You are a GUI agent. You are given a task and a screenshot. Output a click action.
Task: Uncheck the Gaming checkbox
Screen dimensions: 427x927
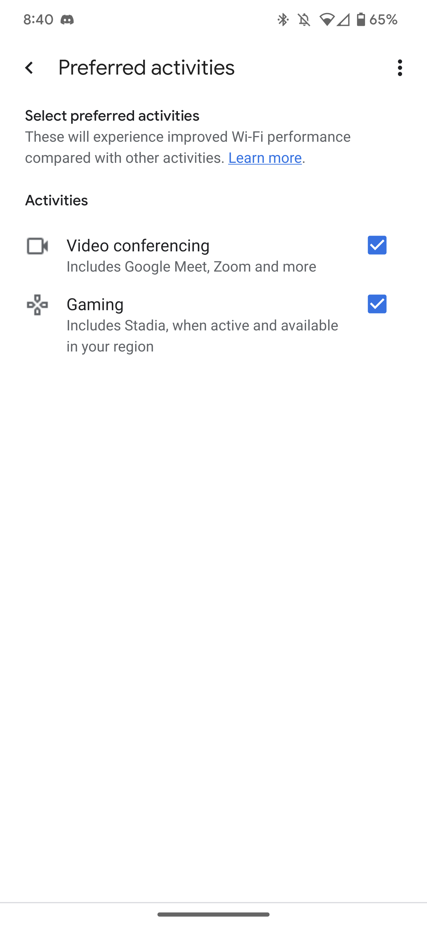pos(377,304)
